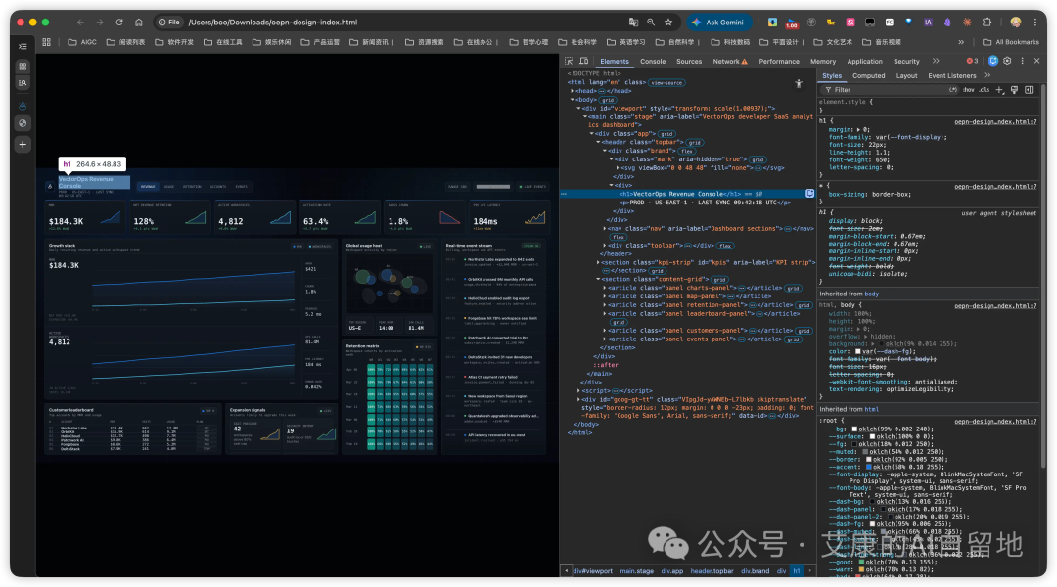Expand the article charts-panel node
The height and width of the screenshot is (587, 1057).
coord(605,288)
